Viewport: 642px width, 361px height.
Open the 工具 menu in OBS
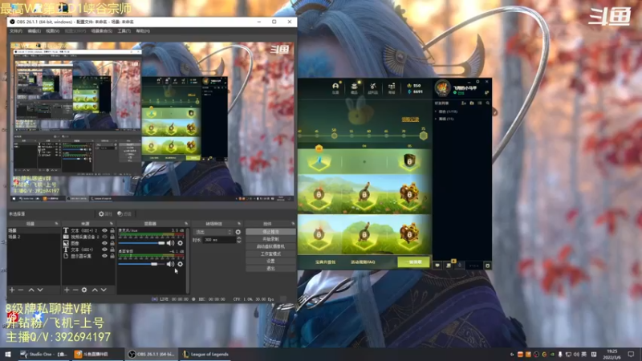coord(124,30)
